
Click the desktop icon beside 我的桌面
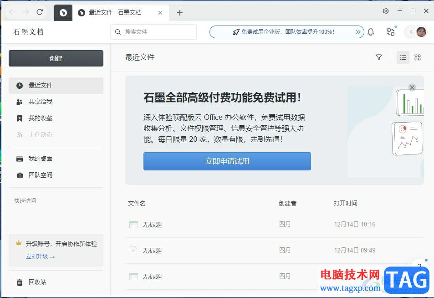(20, 159)
